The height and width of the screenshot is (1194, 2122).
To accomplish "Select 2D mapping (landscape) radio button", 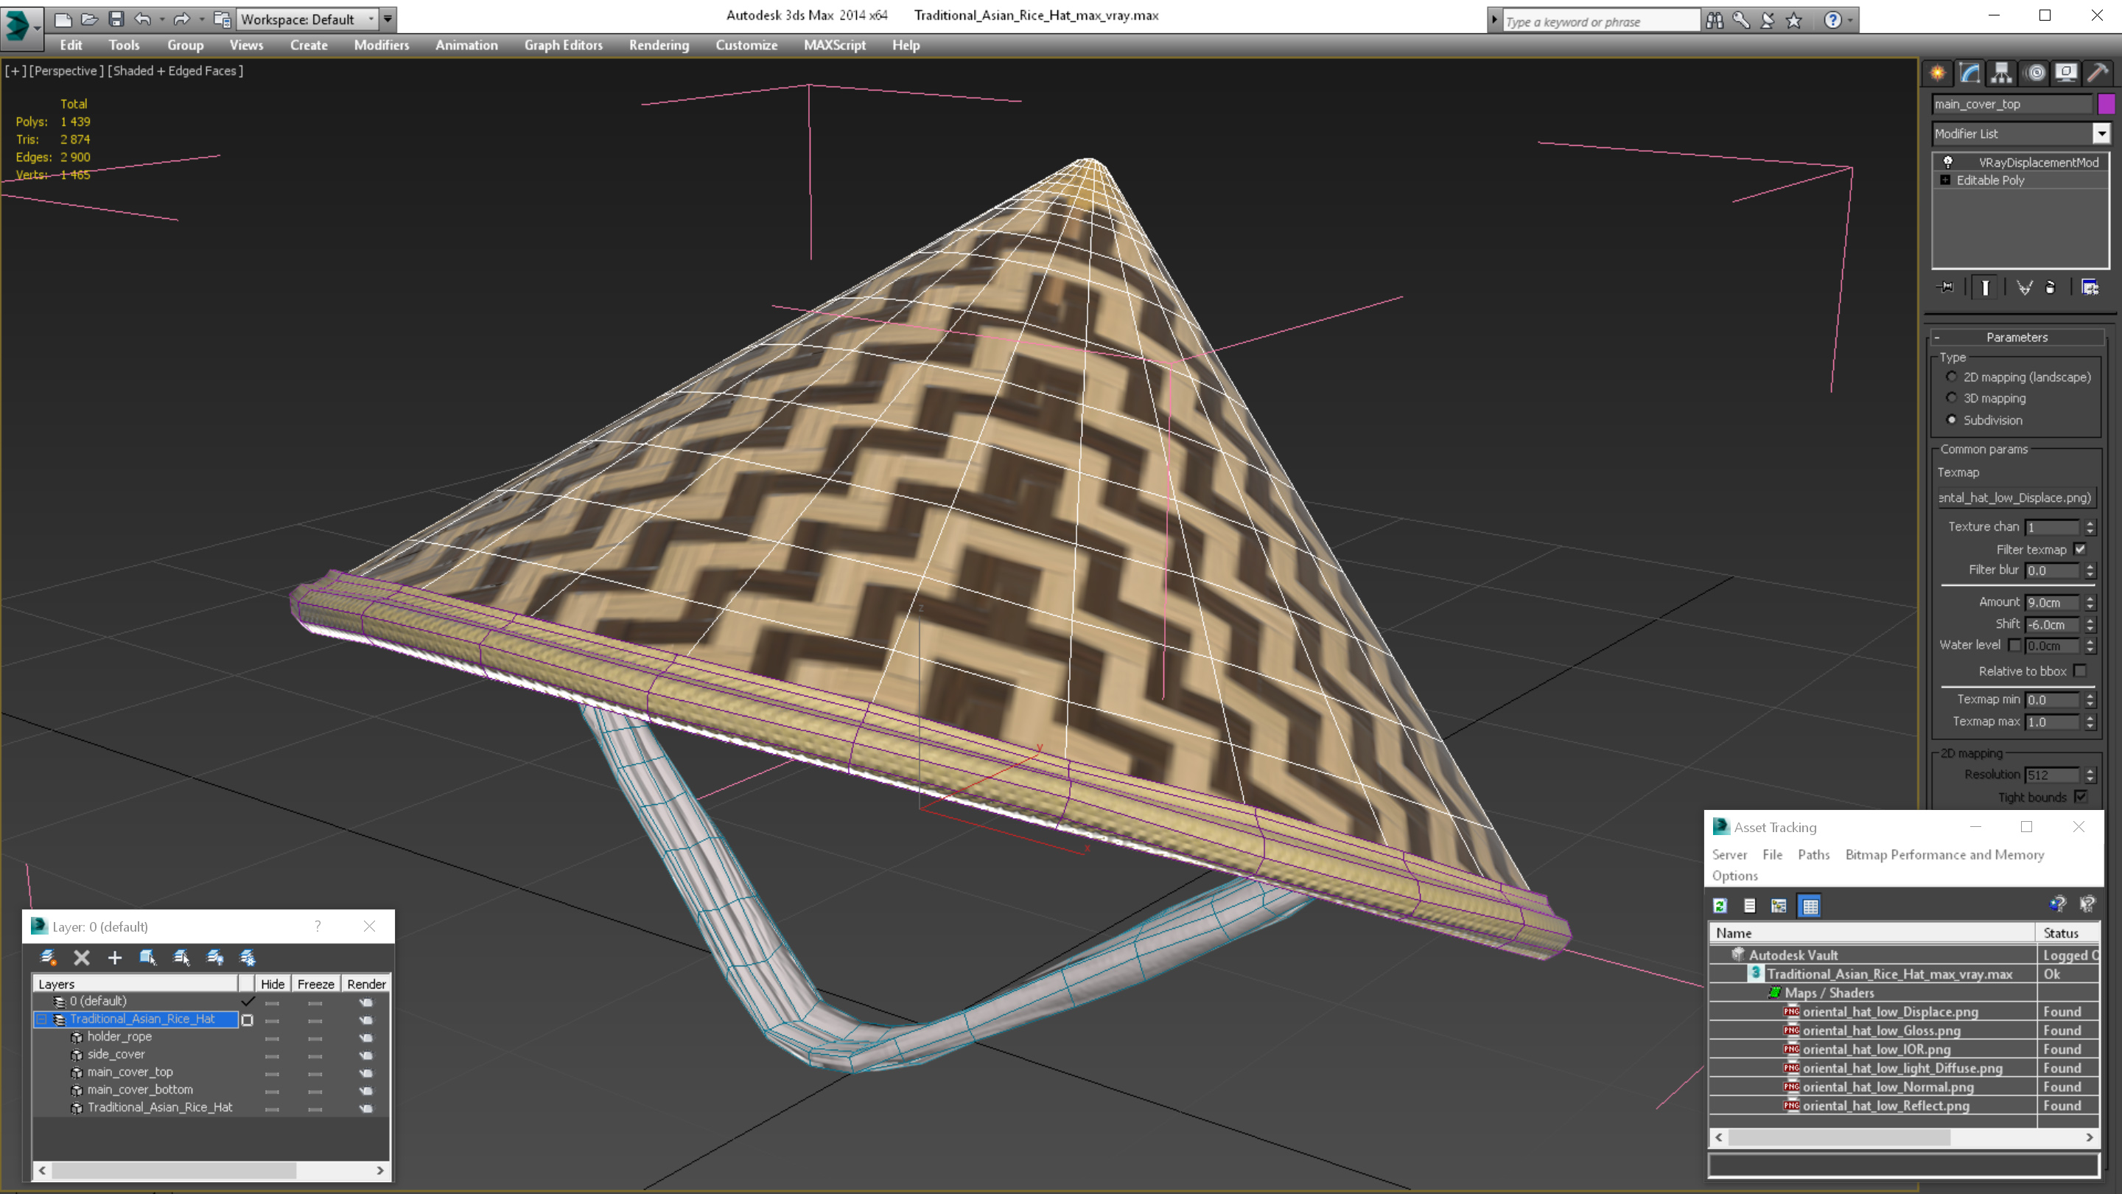I will (x=1952, y=377).
